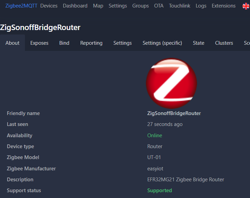Viewport: 250px width, 198px height.
Task: Go to the Devices page
Action: click(49, 6)
